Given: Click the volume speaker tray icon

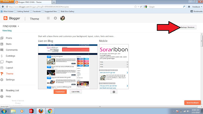Looking at the screenshot, I should pos(188,111).
